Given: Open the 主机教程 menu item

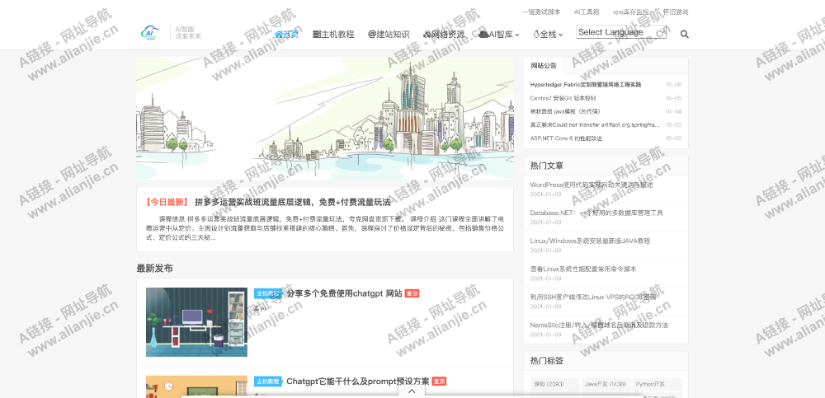Looking at the screenshot, I should 333,35.
